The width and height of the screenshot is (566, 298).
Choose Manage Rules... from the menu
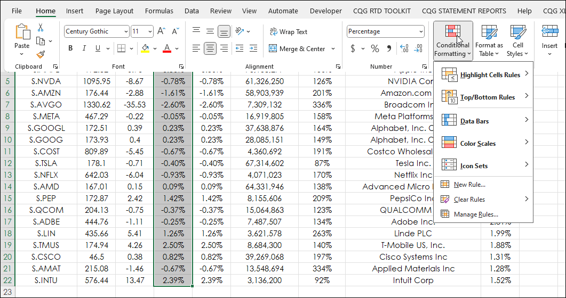point(483,214)
